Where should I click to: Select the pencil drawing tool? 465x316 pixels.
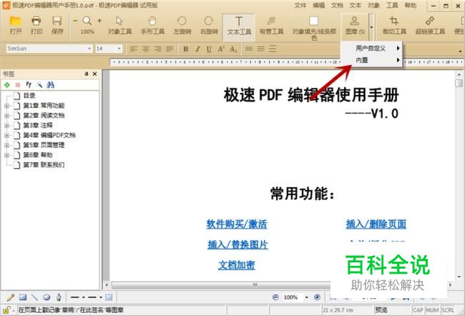pyautogui.click(x=11, y=297)
